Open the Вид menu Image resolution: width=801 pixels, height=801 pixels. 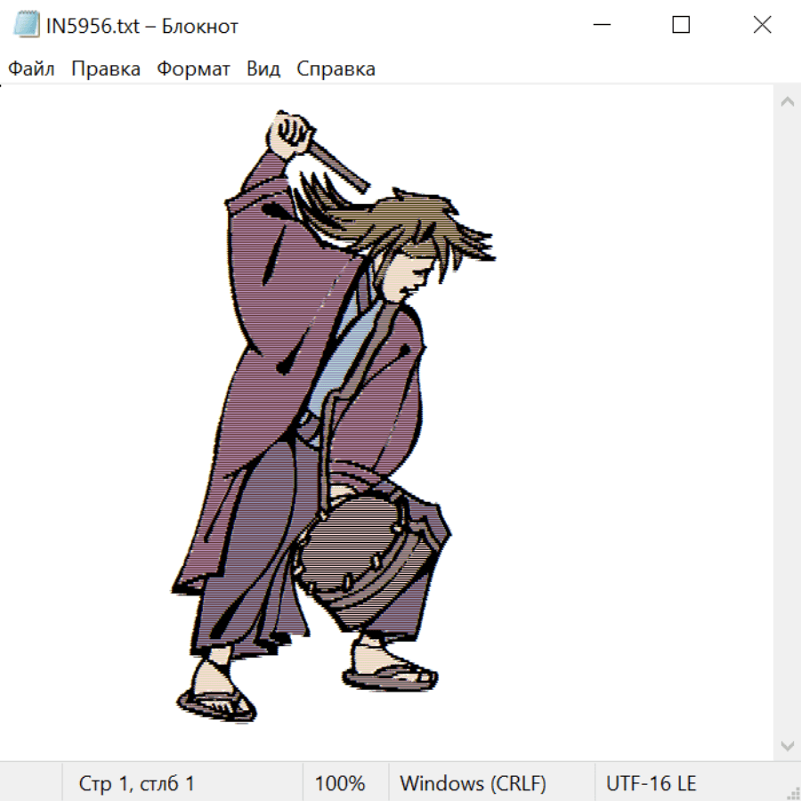coord(263,69)
